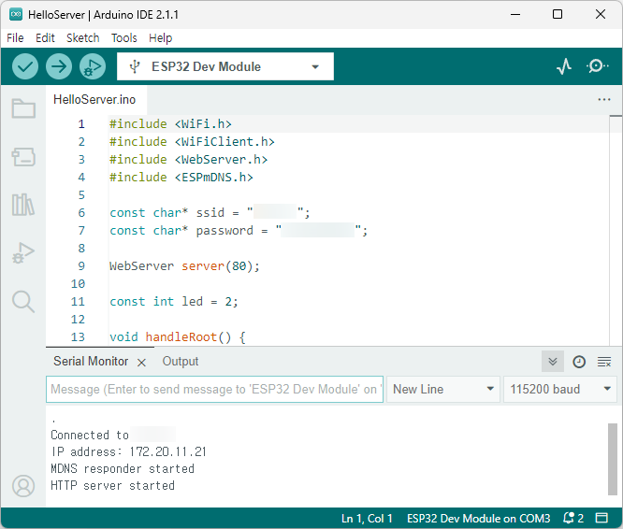Screen dimensions: 623x529
Task: Toggle autoscroll in Serial Monitor
Action: [x=553, y=362]
